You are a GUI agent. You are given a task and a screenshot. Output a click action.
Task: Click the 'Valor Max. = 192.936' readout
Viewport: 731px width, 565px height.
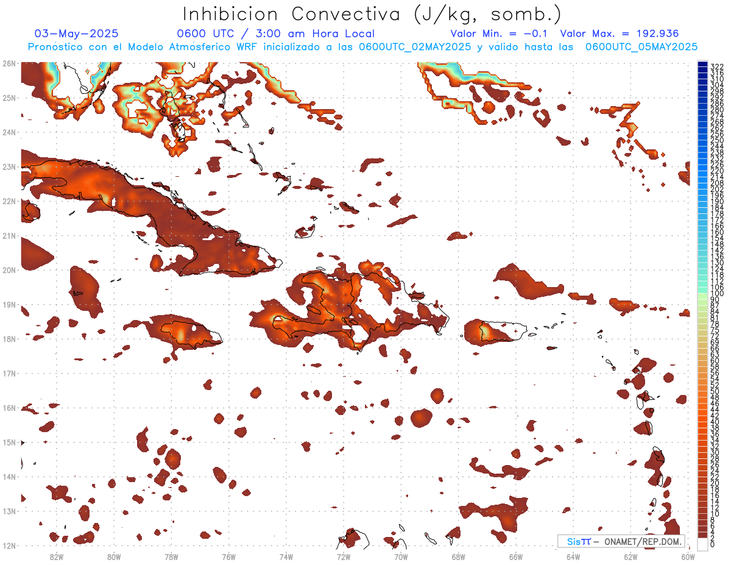620,34
